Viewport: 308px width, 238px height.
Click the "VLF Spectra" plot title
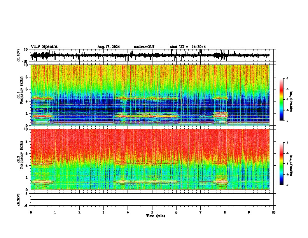tap(44, 46)
